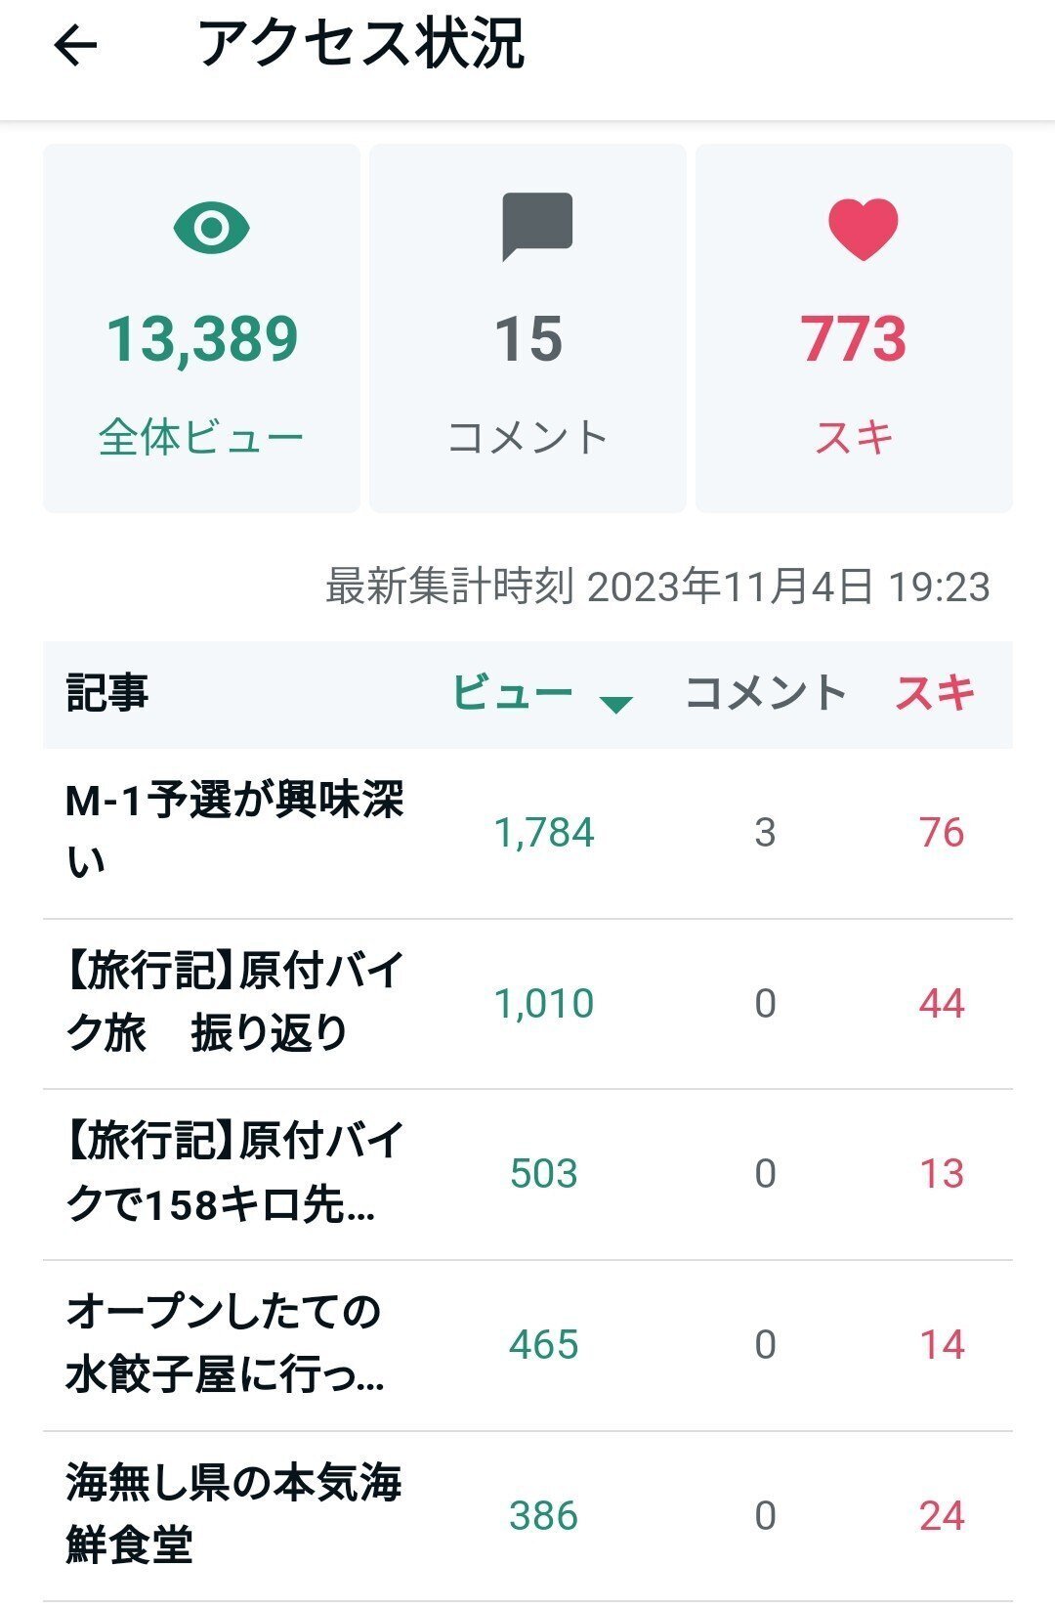Click the 記事 column header
The width and height of the screenshot is (1055, 1609).
tap(107, 693)
